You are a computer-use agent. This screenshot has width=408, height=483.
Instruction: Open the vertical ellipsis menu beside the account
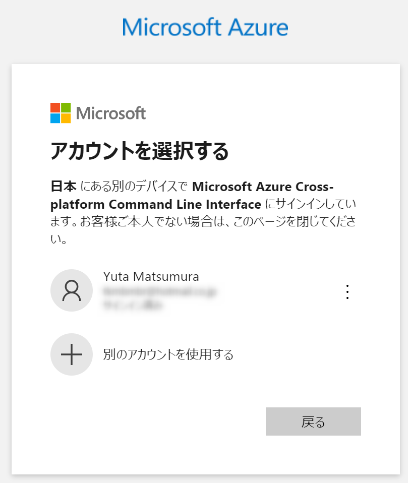pyautogui.click(x=347, y=291)
